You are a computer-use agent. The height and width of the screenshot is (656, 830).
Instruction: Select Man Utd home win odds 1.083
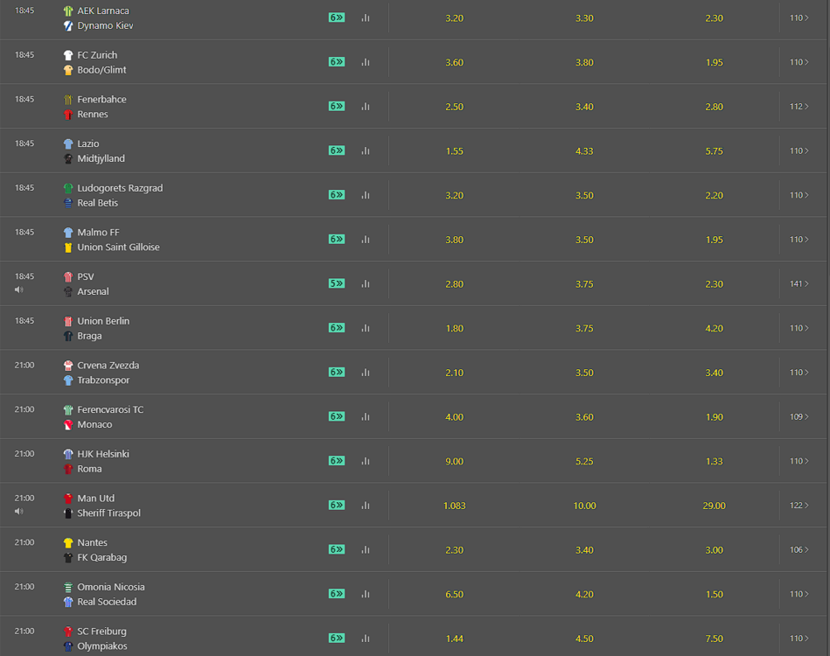(454, 506)
